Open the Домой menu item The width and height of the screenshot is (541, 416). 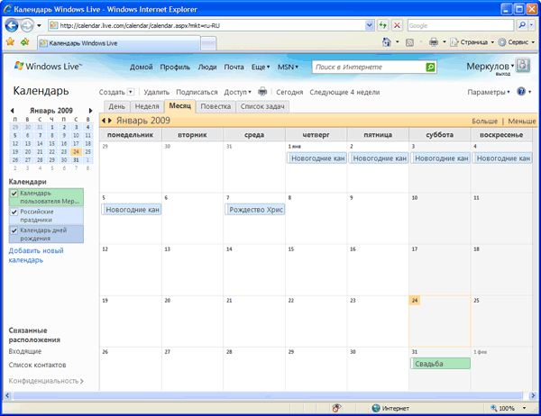pyautogui.click(x=142, y=67)
